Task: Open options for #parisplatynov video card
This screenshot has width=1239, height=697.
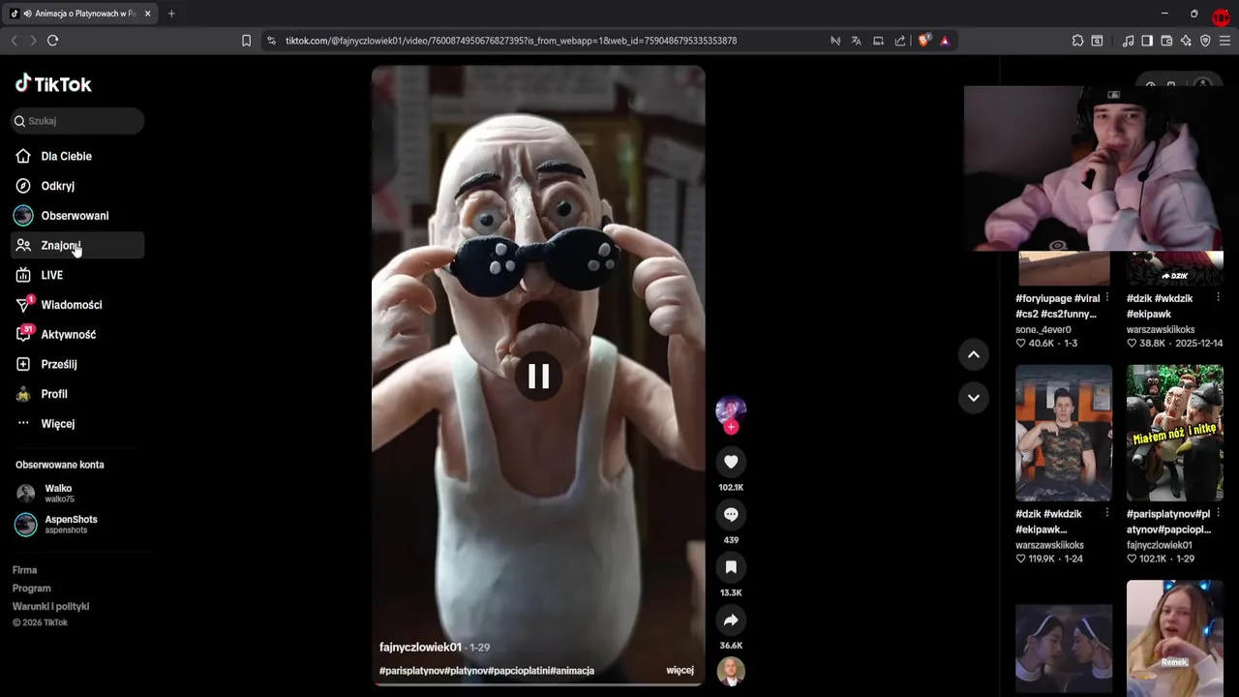Action: (1218, 514)
